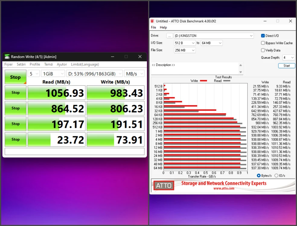The height and width of the screenshot is (226, 297).
Task: Minimize the ATTO Disk Benchmark window
Action: click(x=265, y=21)
